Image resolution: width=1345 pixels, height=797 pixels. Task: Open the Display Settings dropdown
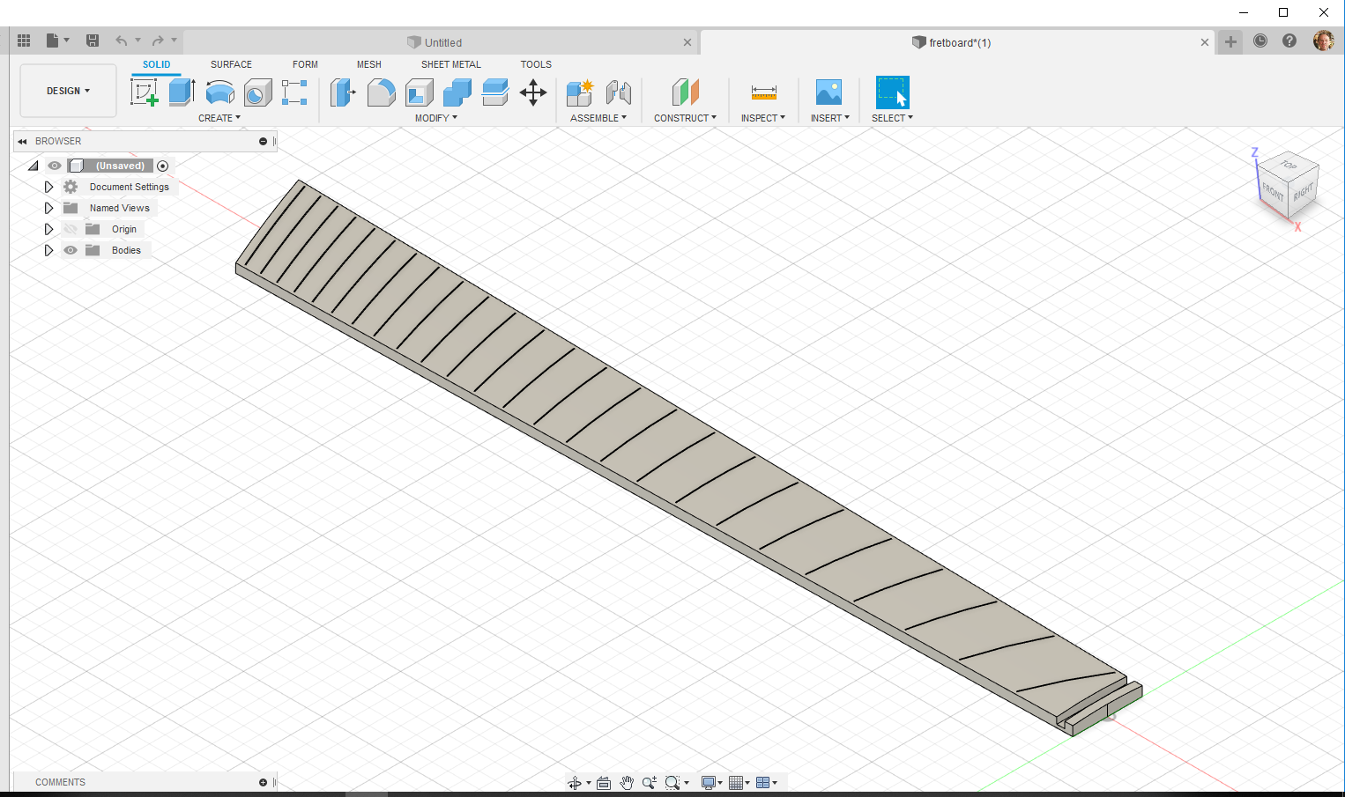point(711,782)
